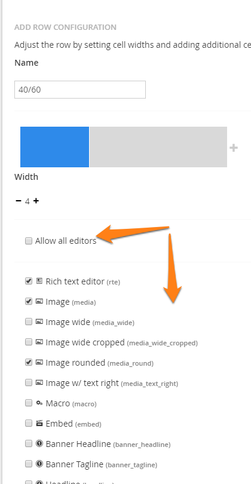
Task: Click the plus icon to add a cell
Action: 234,148
